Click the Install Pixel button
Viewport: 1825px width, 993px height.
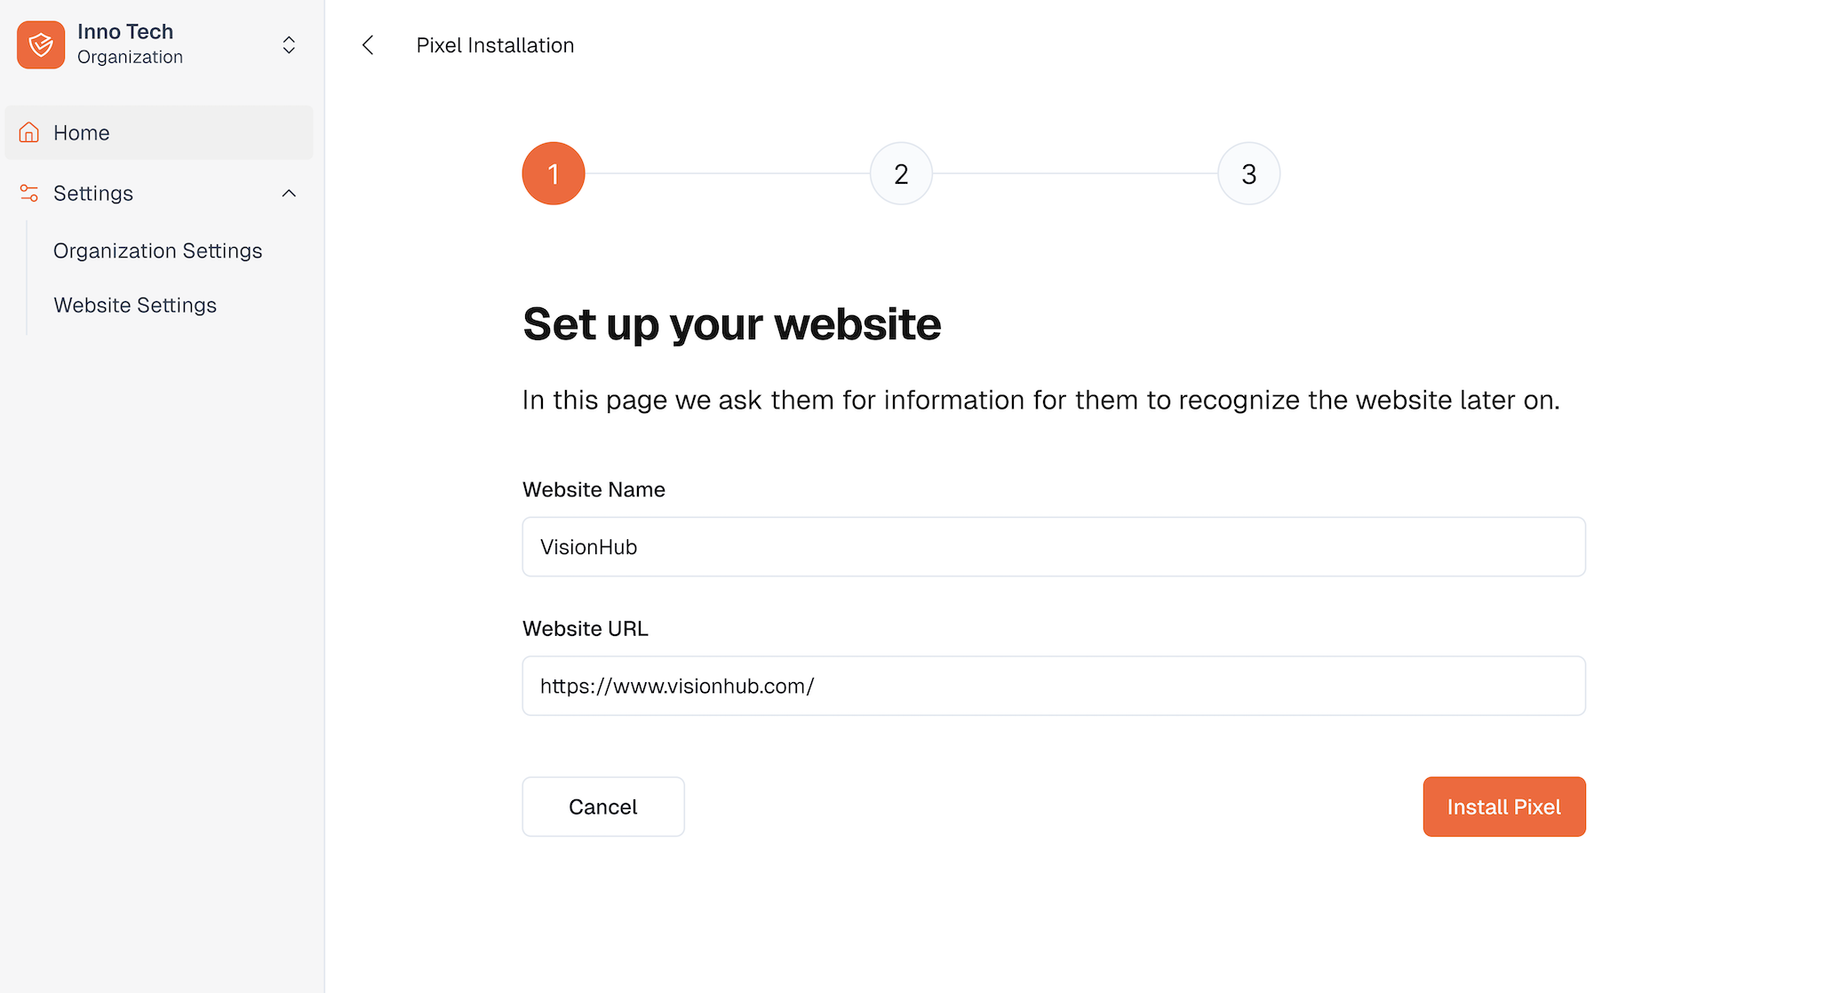coord(1504,806)
